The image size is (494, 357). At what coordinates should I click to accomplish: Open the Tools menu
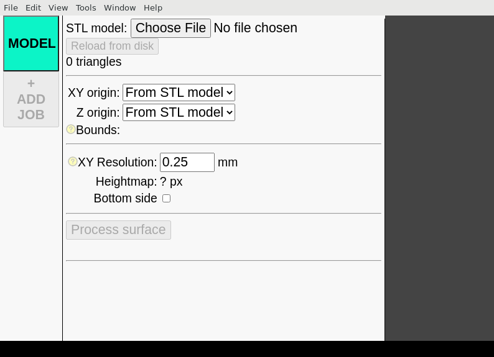(x=86, y=7)
